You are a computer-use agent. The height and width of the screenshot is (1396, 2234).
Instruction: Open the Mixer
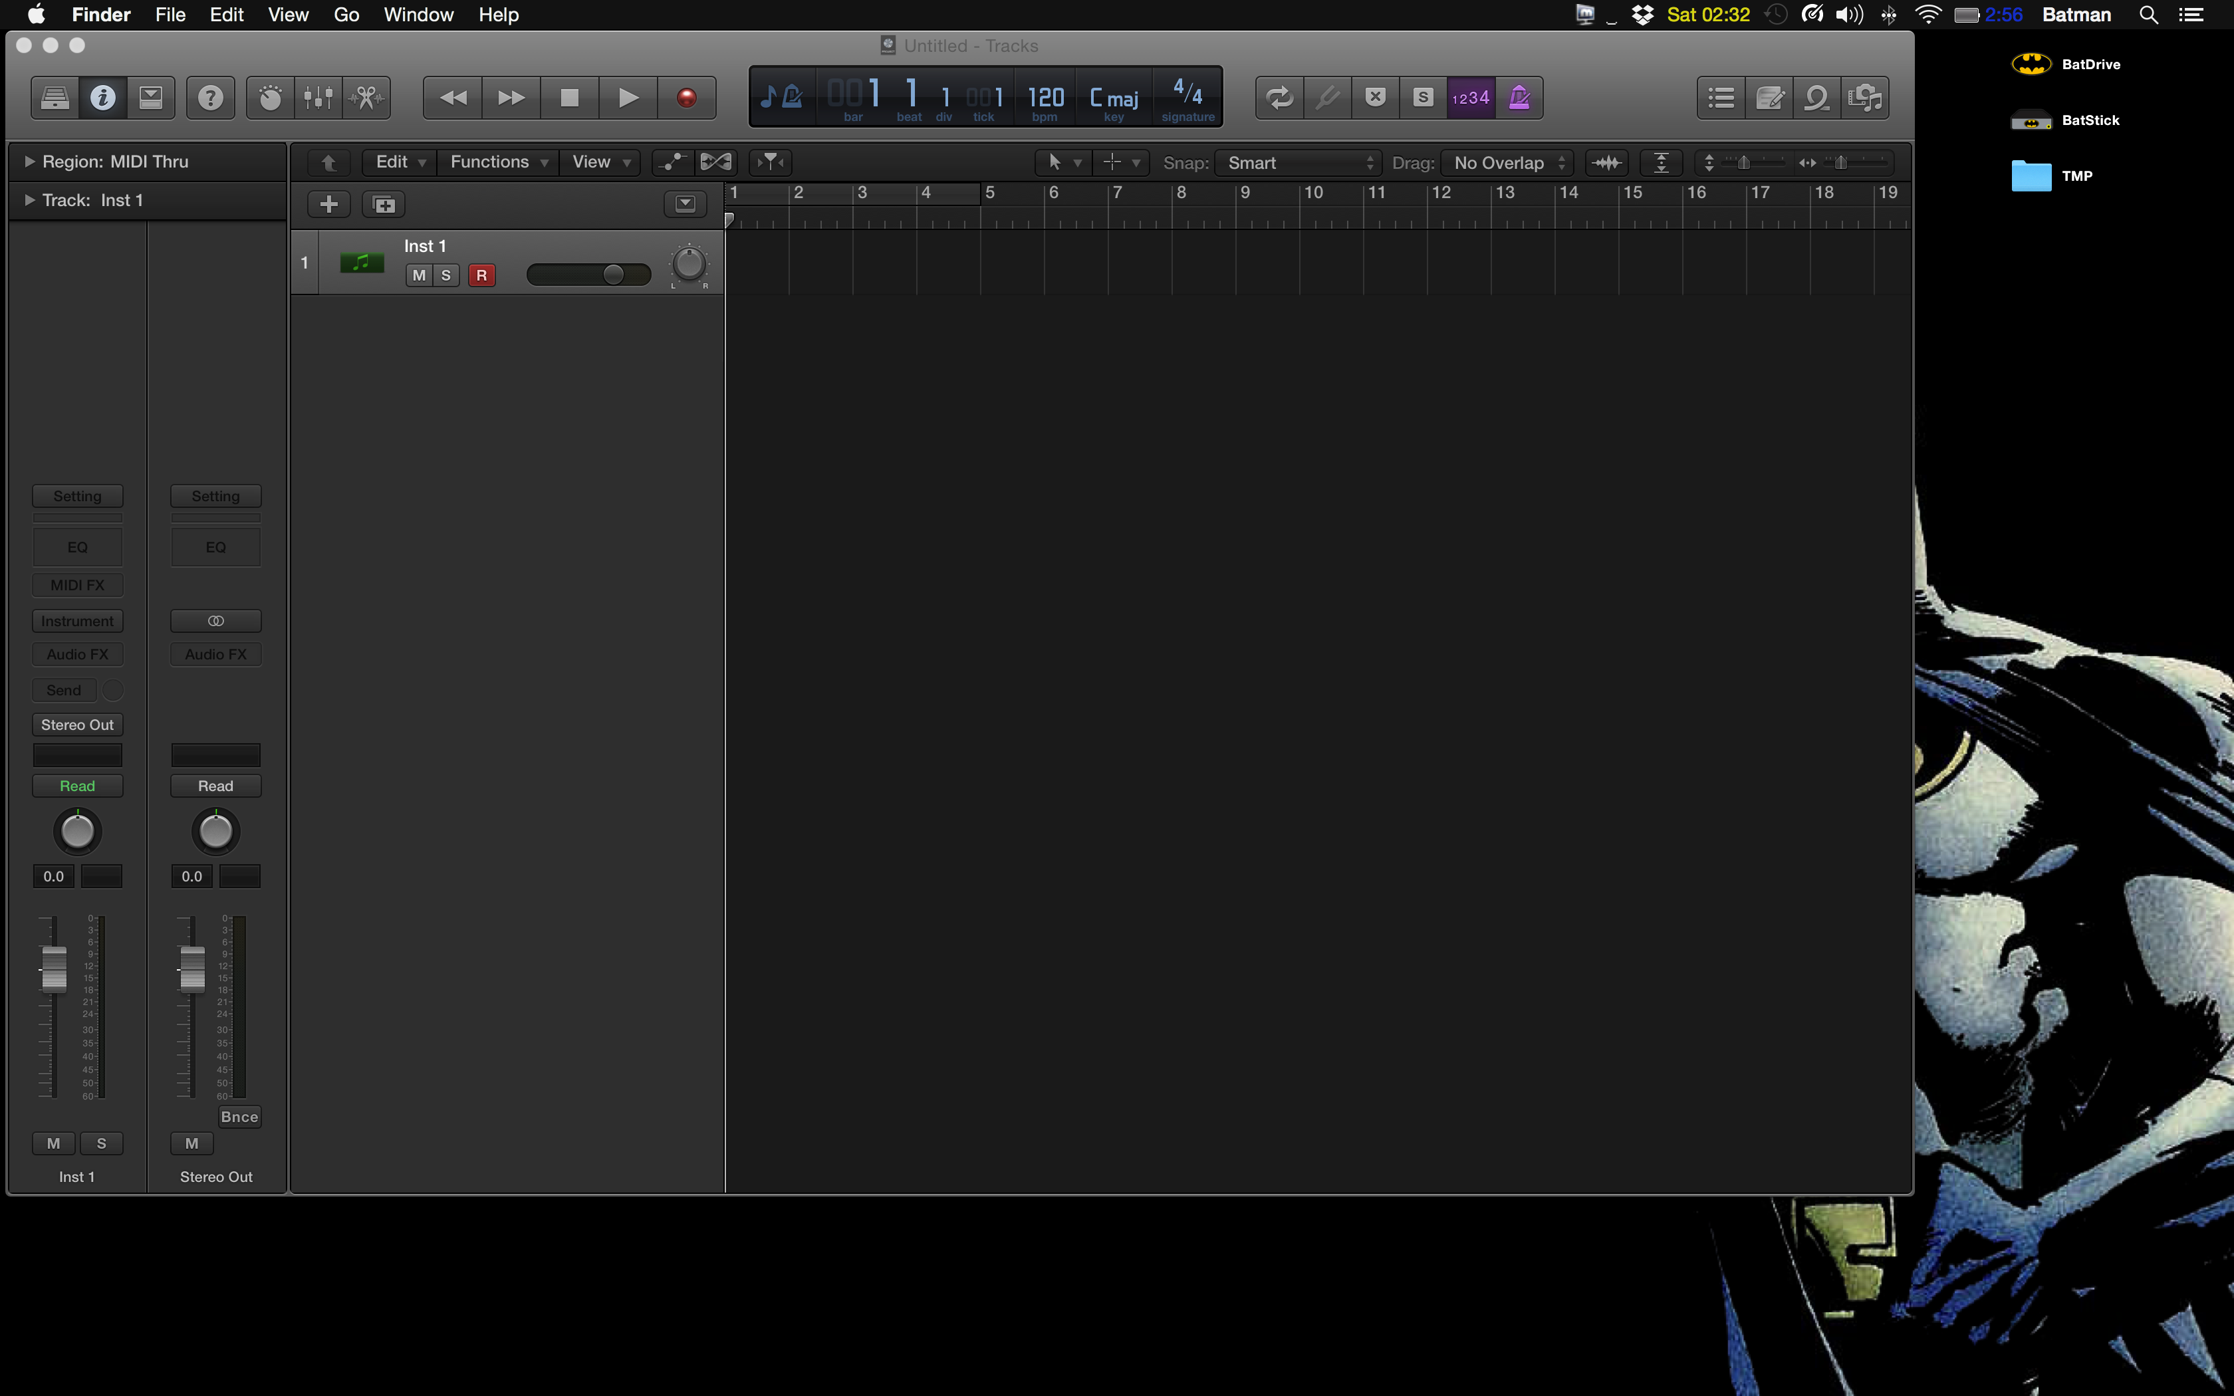tap(318, 98)
